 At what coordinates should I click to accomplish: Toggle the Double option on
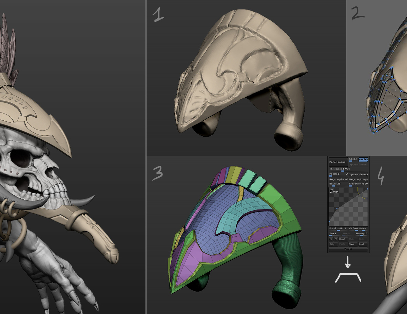point(363,159)
